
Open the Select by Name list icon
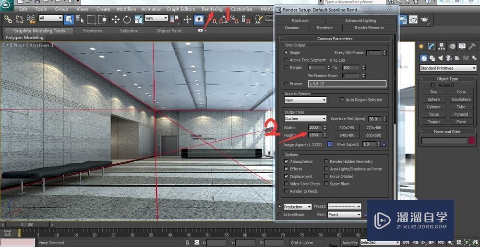[x=80, y=20]
